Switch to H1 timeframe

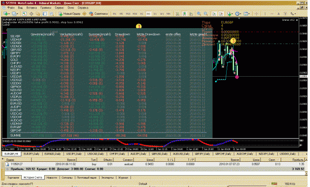(x=141, y=14)
